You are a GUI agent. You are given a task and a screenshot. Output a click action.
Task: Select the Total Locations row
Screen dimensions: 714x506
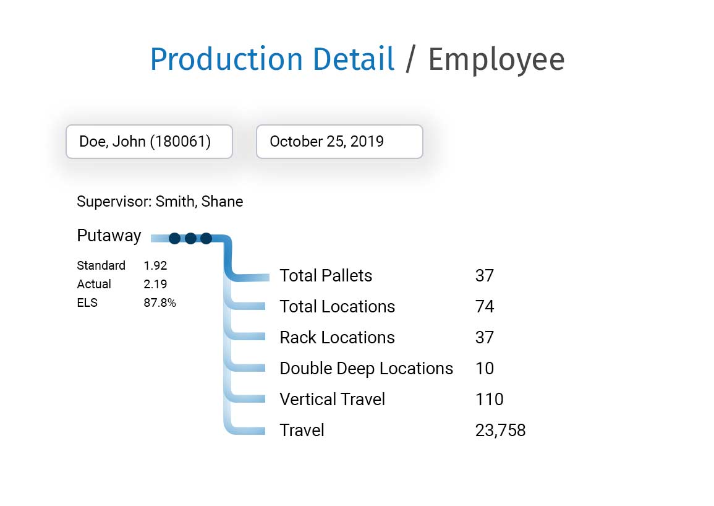point(337,306)
